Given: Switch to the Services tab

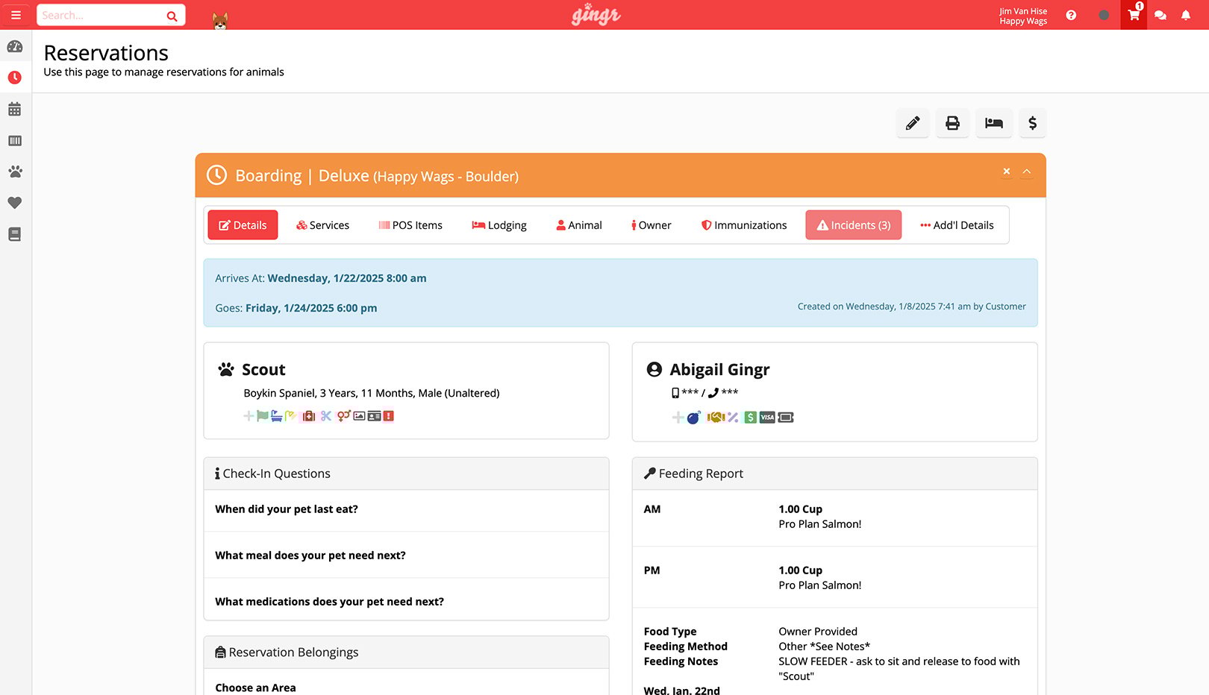Looking at the screenshot, I should pyautogui.click(x=322, y=224).
